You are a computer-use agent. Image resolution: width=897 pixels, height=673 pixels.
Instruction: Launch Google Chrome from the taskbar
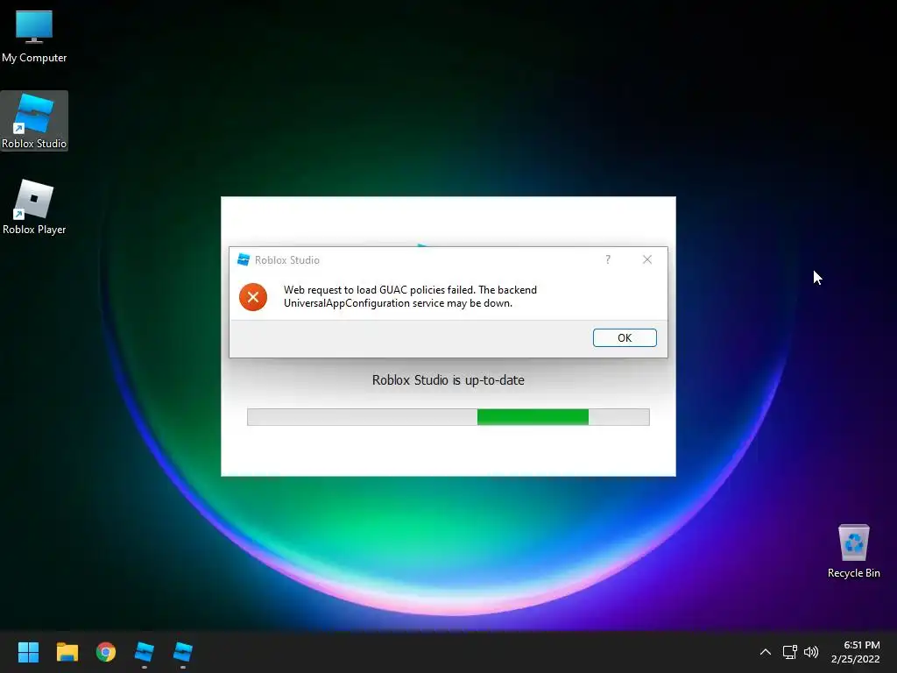(x=106, y=652)
